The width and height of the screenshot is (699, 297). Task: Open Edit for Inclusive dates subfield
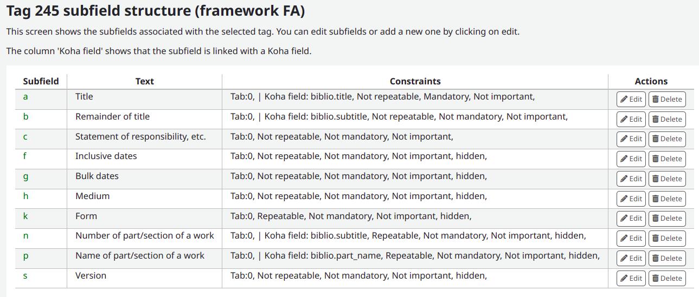631,159
